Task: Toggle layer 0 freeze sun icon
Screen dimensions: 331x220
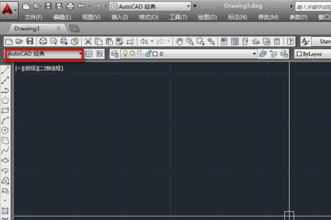Action: 132,54
